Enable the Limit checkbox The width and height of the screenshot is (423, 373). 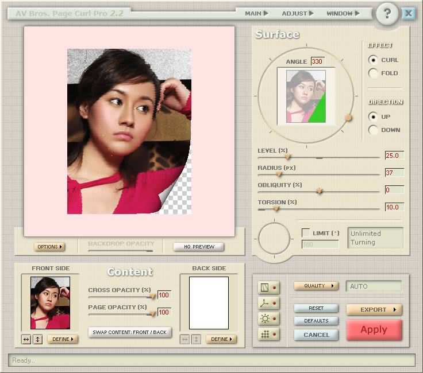[306, 233]
